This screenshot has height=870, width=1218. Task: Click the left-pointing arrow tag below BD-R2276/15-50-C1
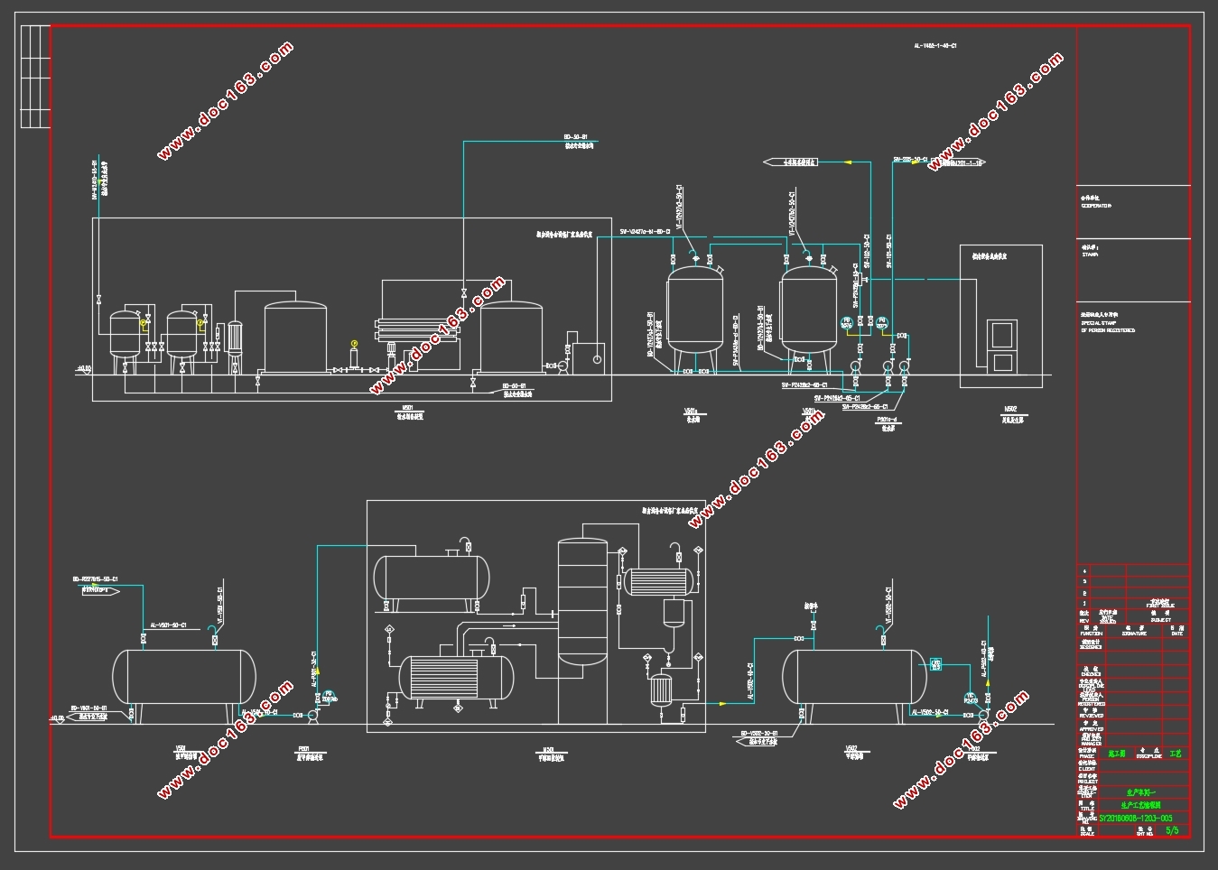(100, 591)
